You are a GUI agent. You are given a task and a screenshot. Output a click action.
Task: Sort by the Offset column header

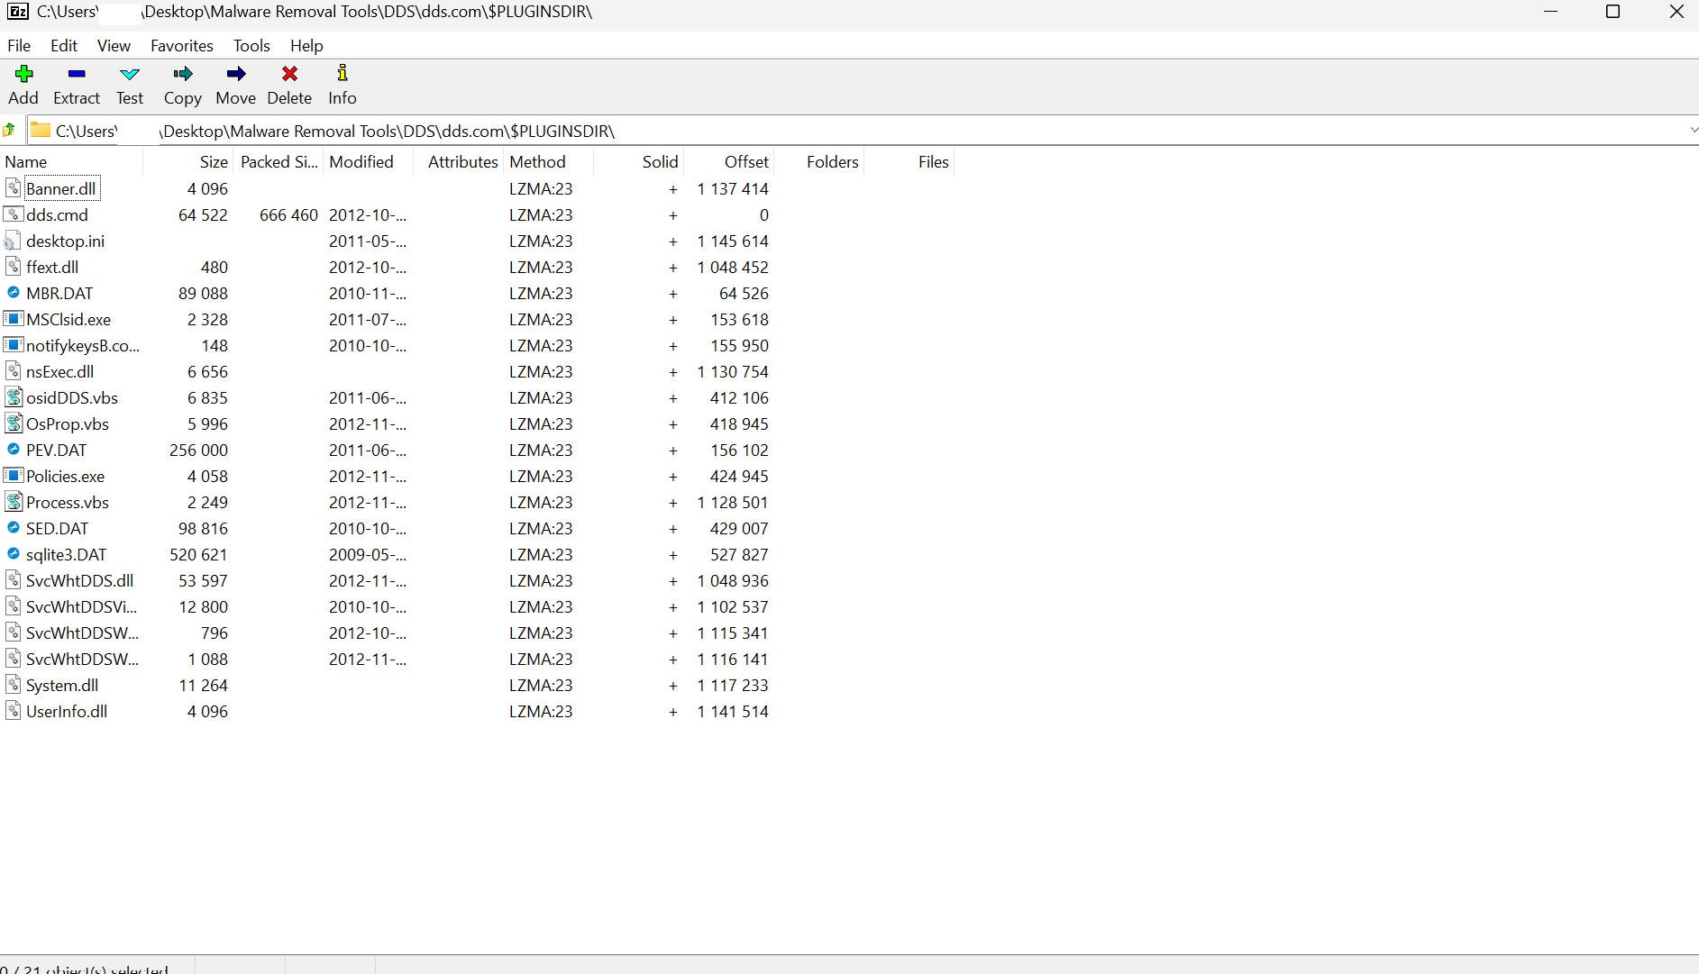728,161
